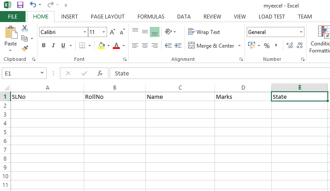Click the Insert Function fx icon

point(100,73)
